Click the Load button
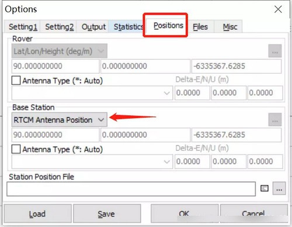The height and width of the screenshot is (227, 292). click(x=37, y=214)
